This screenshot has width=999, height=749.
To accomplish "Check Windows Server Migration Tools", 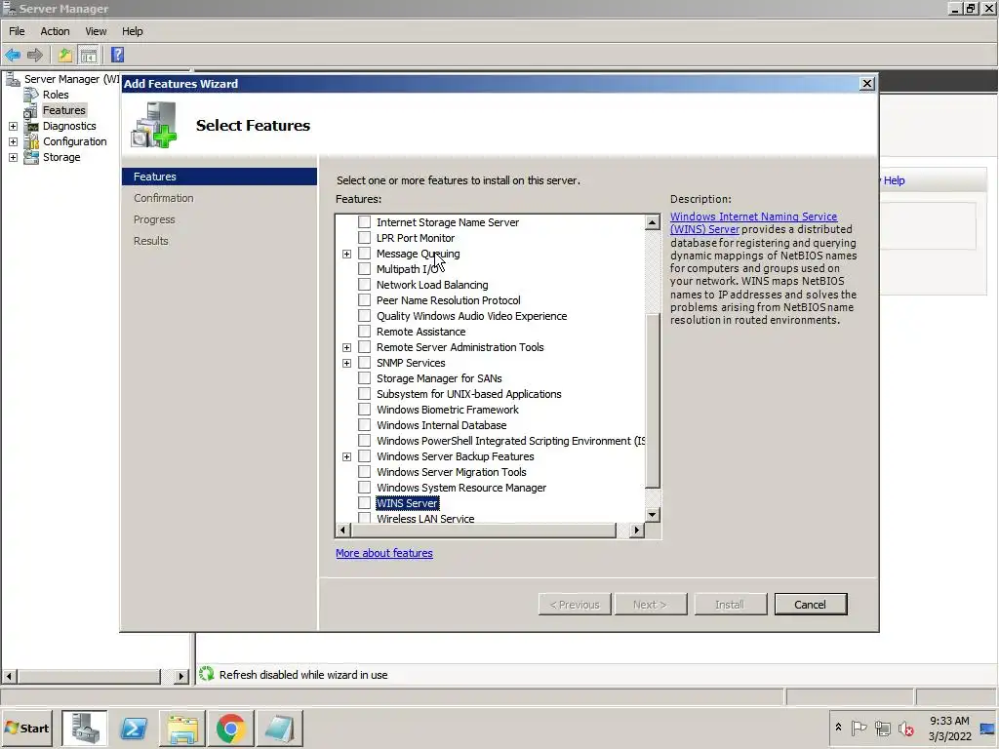I will (365, 472).
